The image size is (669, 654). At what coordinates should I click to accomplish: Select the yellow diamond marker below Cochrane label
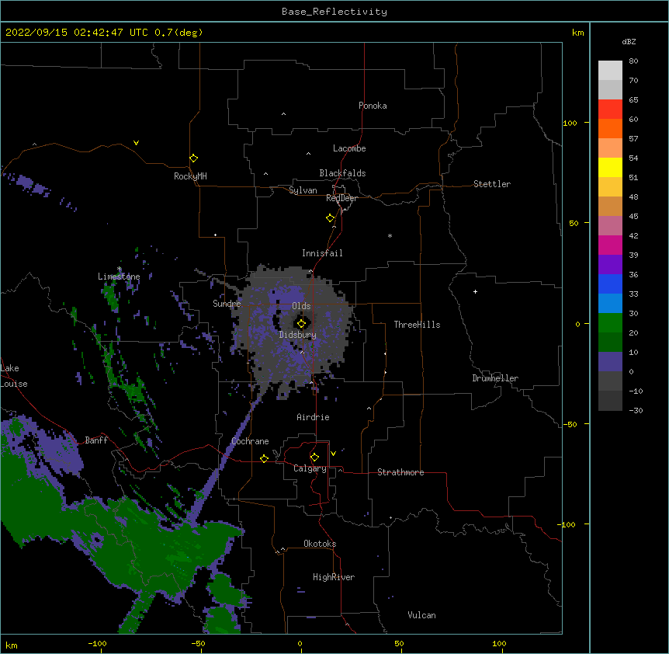pos(264,458)
